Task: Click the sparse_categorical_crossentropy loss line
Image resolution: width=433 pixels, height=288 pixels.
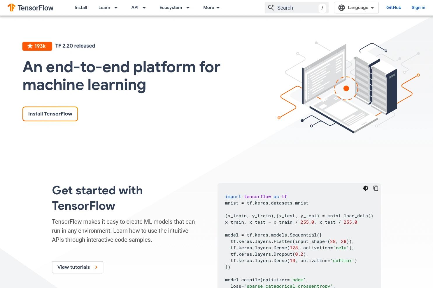Action: [283, 286]
